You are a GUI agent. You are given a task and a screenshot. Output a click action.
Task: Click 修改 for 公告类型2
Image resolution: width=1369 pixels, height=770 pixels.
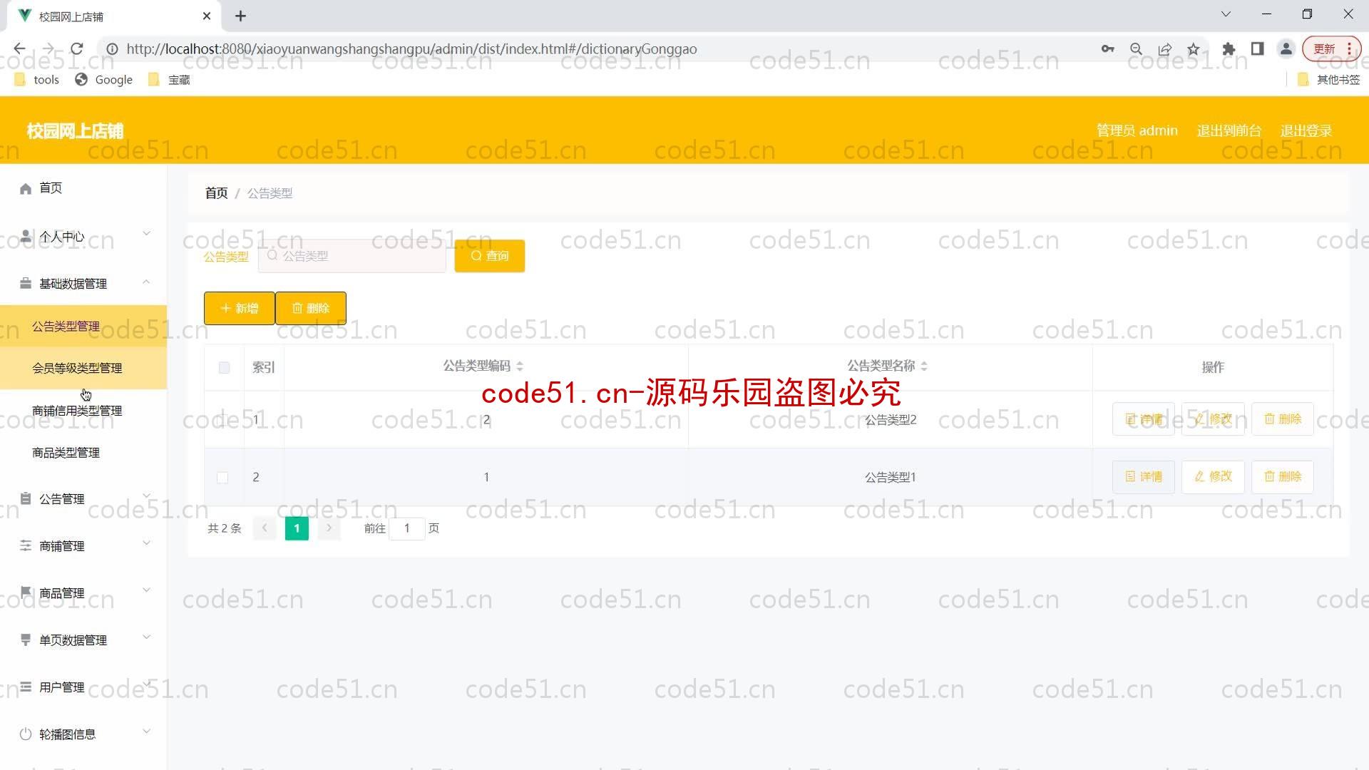(1213, 419)
